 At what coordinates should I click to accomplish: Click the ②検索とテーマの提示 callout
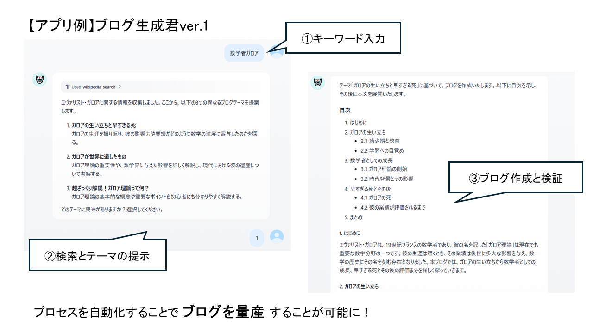(97, 255)
